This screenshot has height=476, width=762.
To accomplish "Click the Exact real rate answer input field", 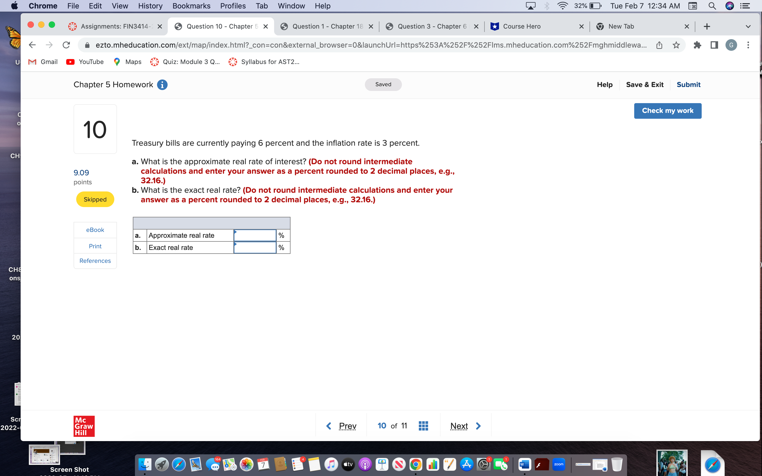I will coord(255,248).
